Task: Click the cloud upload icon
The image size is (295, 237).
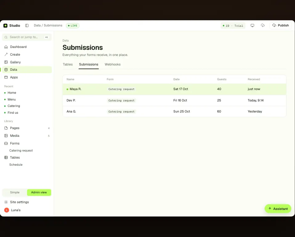Action: (x=263, y=26)
